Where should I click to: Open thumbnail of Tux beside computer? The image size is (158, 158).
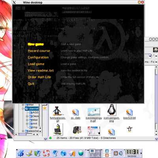[77, 130]
